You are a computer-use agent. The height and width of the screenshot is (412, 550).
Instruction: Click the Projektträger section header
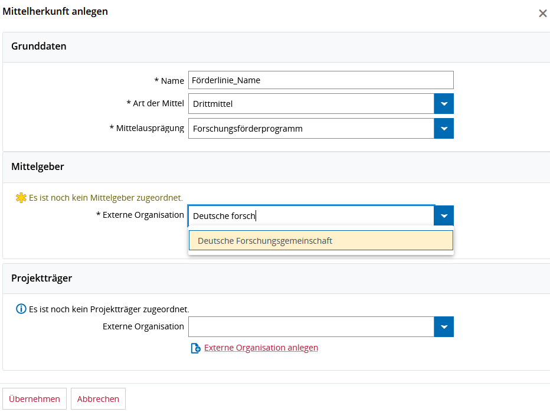tap(41, 278)
